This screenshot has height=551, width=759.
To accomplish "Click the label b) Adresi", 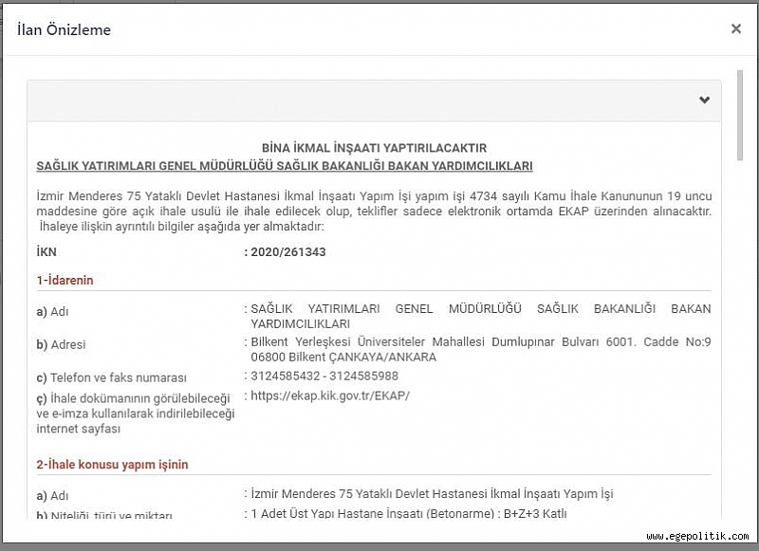I will point(61,345).
